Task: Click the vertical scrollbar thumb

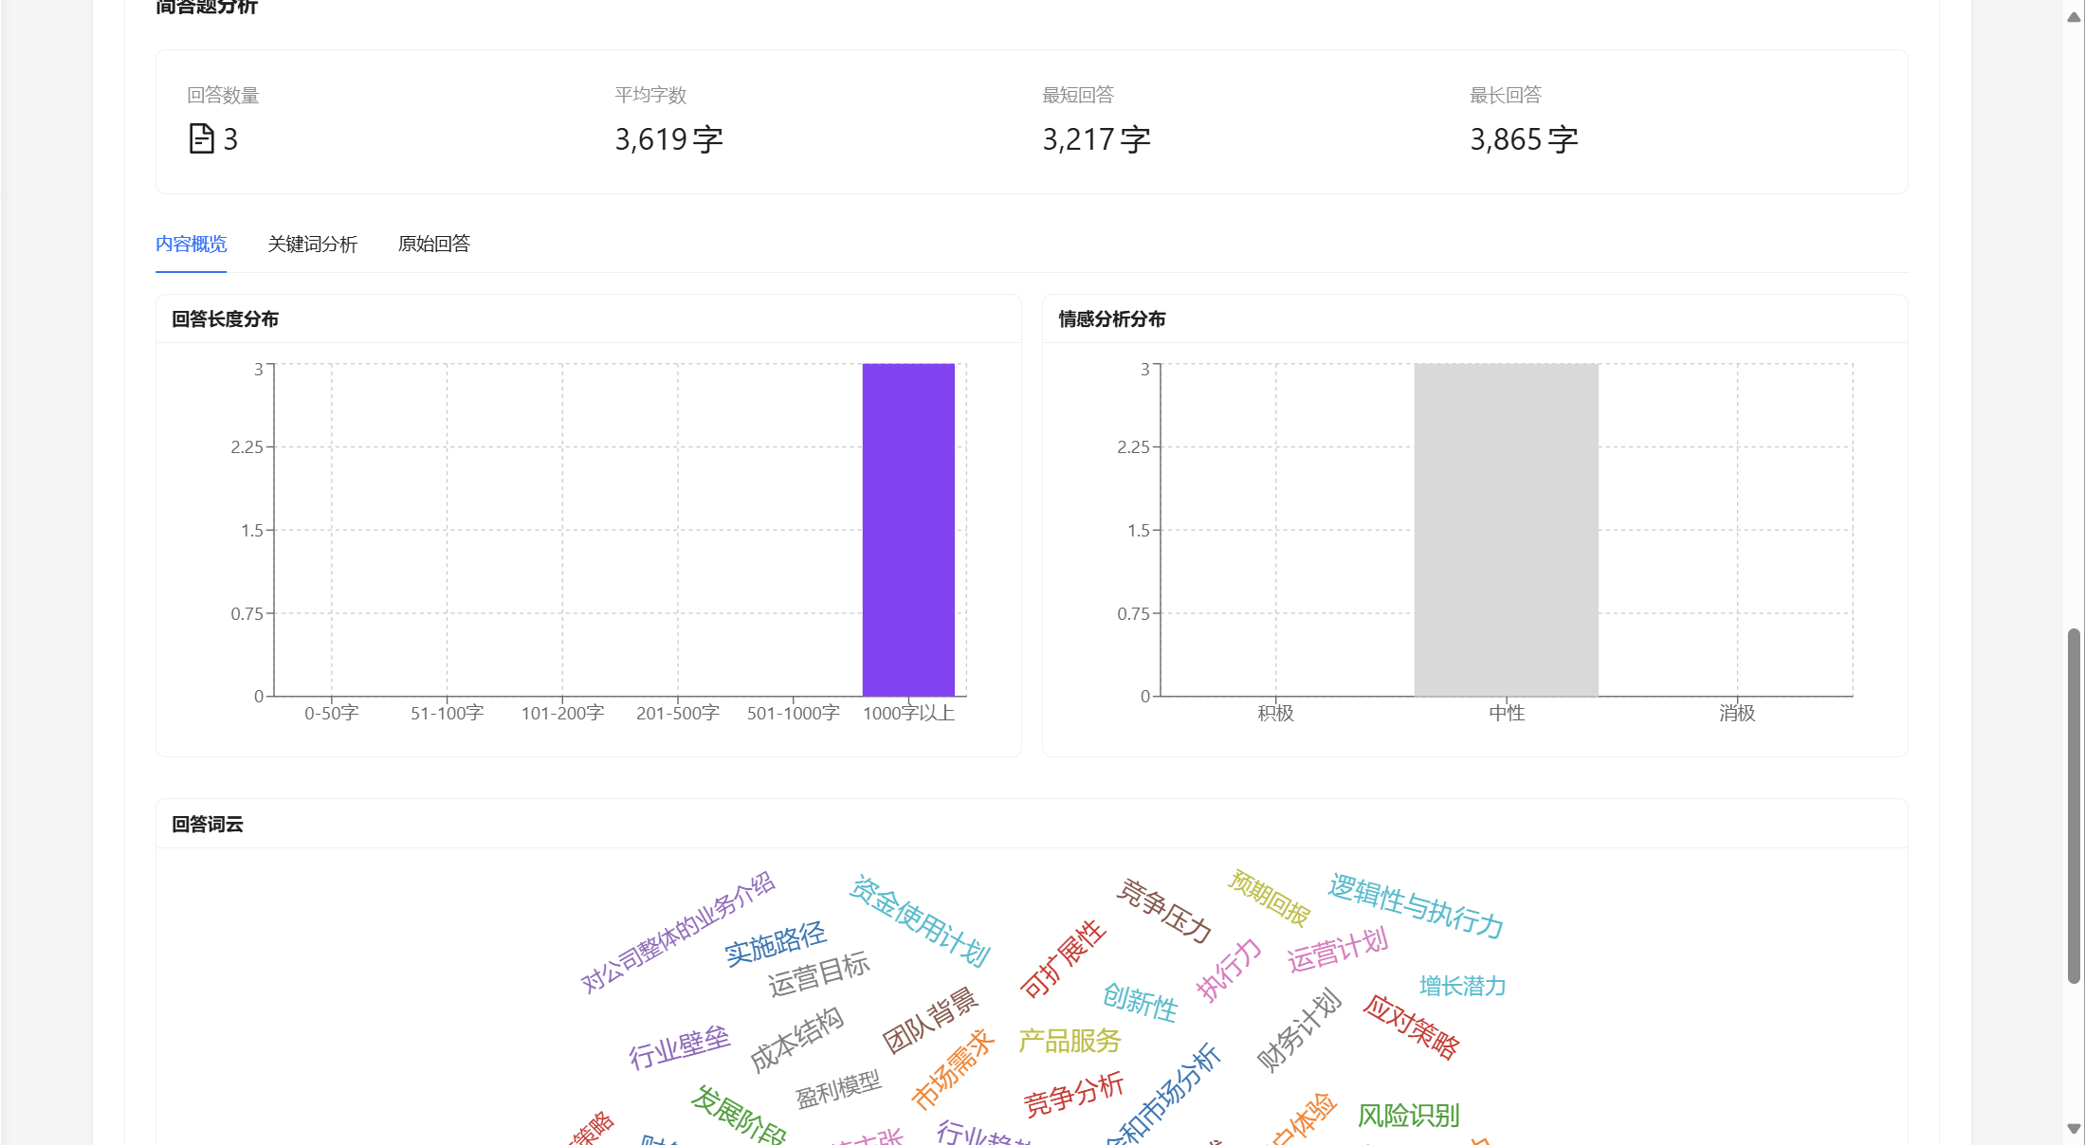Action: click(x=2074, y=806)
